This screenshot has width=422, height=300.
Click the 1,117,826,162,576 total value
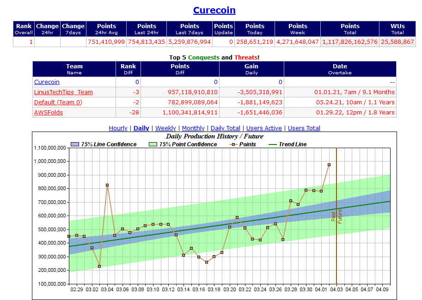tap(350, 42)
